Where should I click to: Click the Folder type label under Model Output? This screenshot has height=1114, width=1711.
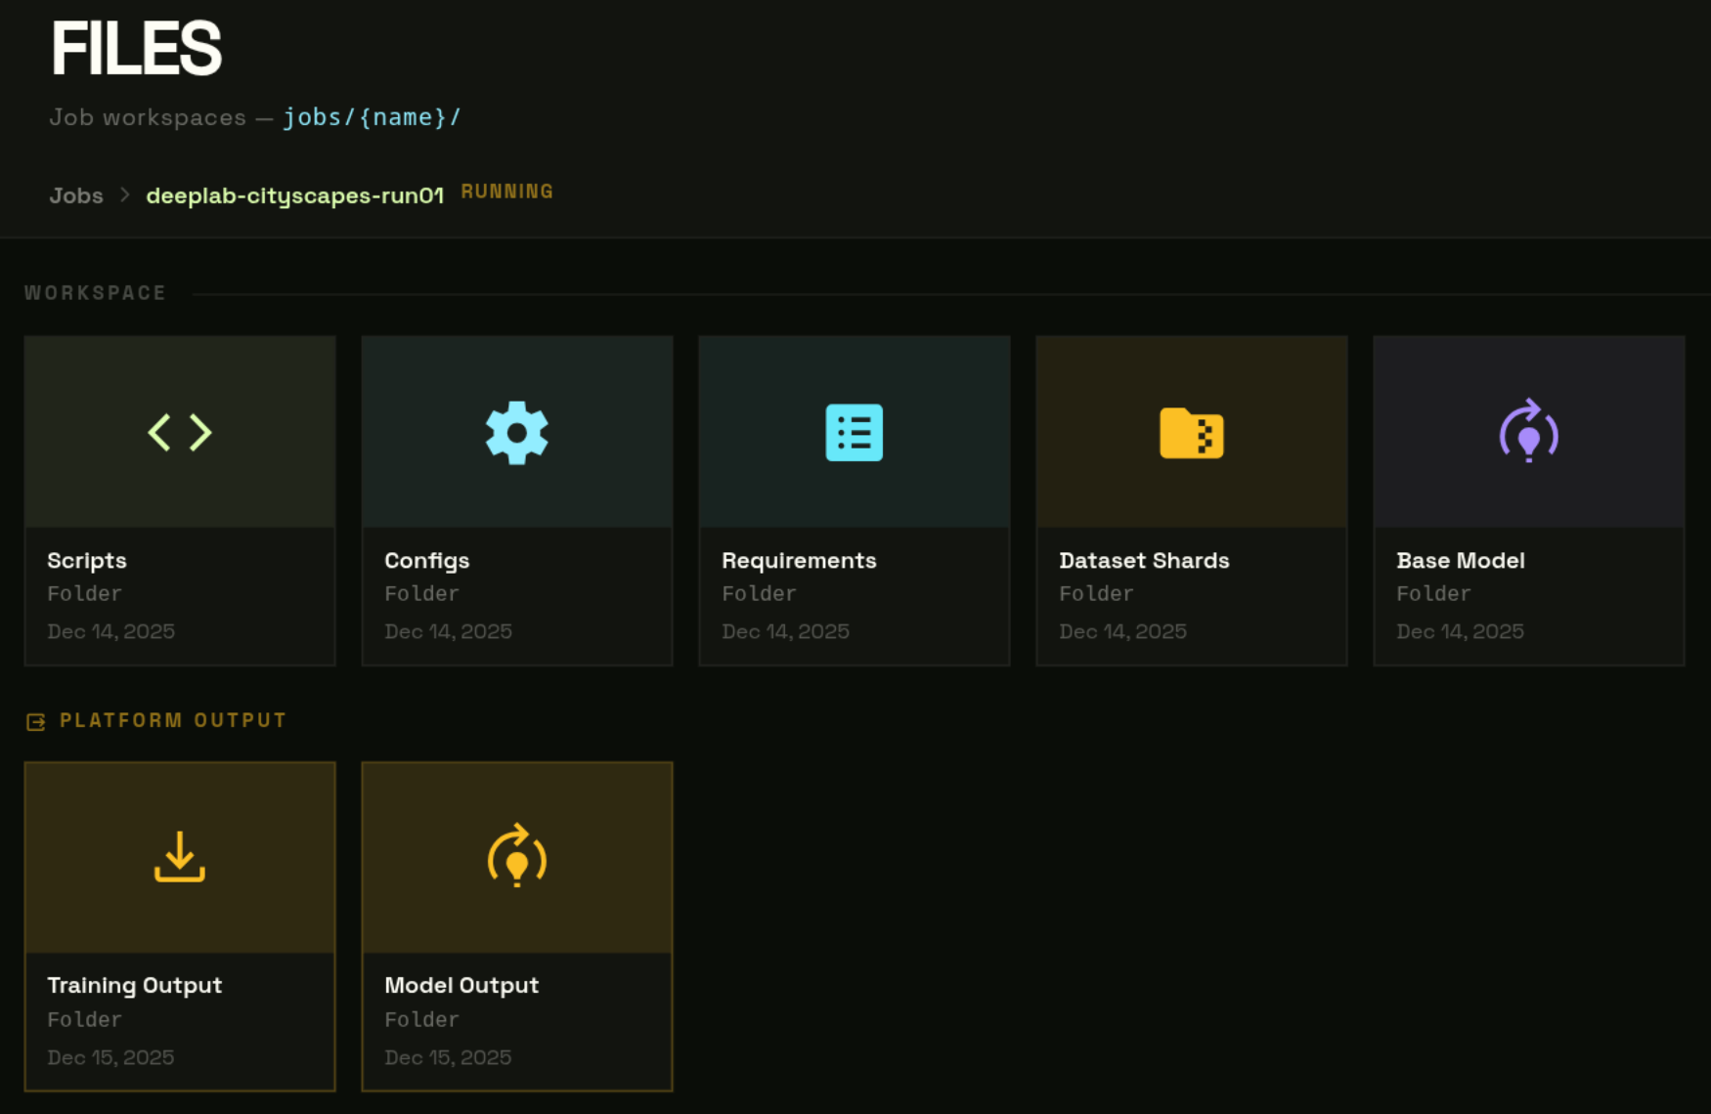pyautogui.click(x=422, y=1020)
